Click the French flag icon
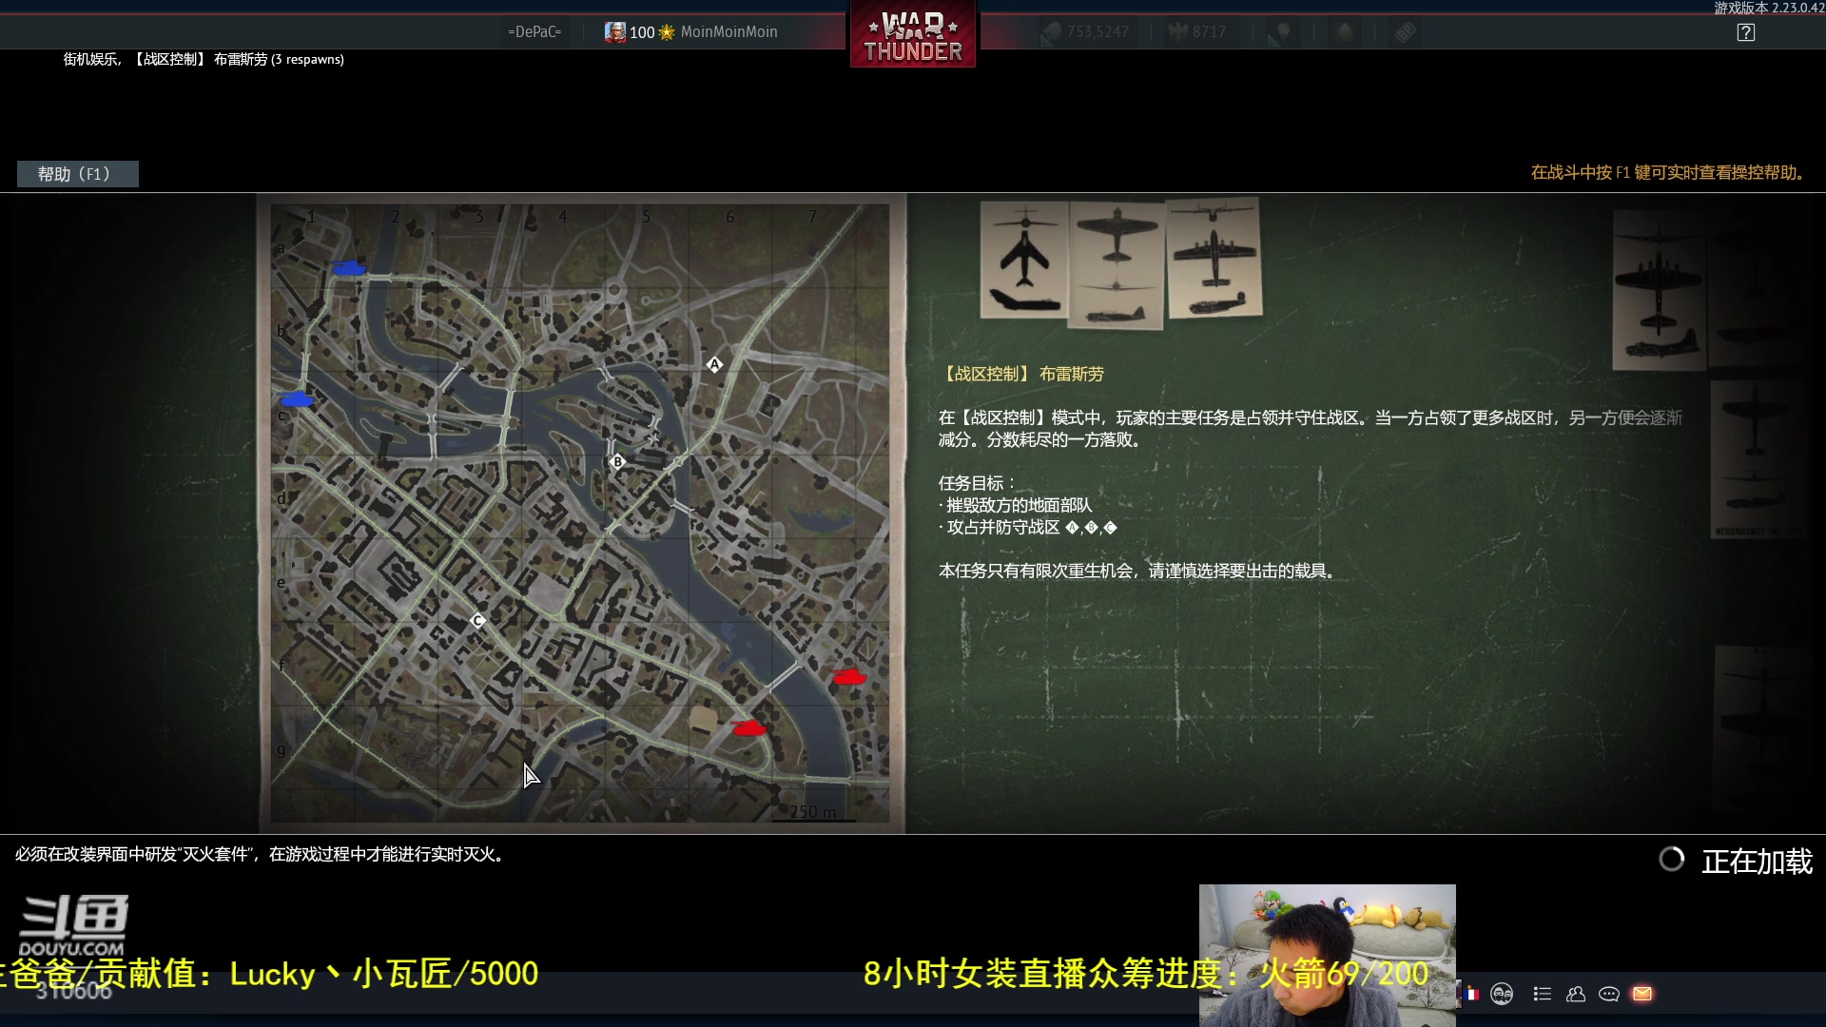1826x1027 pixels. tap(1470, 994)
